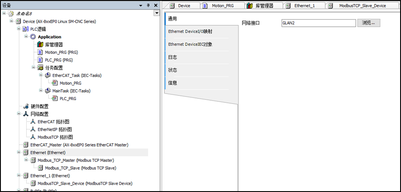Pin the 设备 panel with pushpin
The height and width of the screenshot is (192, 401).
click(x=148, y=5)
